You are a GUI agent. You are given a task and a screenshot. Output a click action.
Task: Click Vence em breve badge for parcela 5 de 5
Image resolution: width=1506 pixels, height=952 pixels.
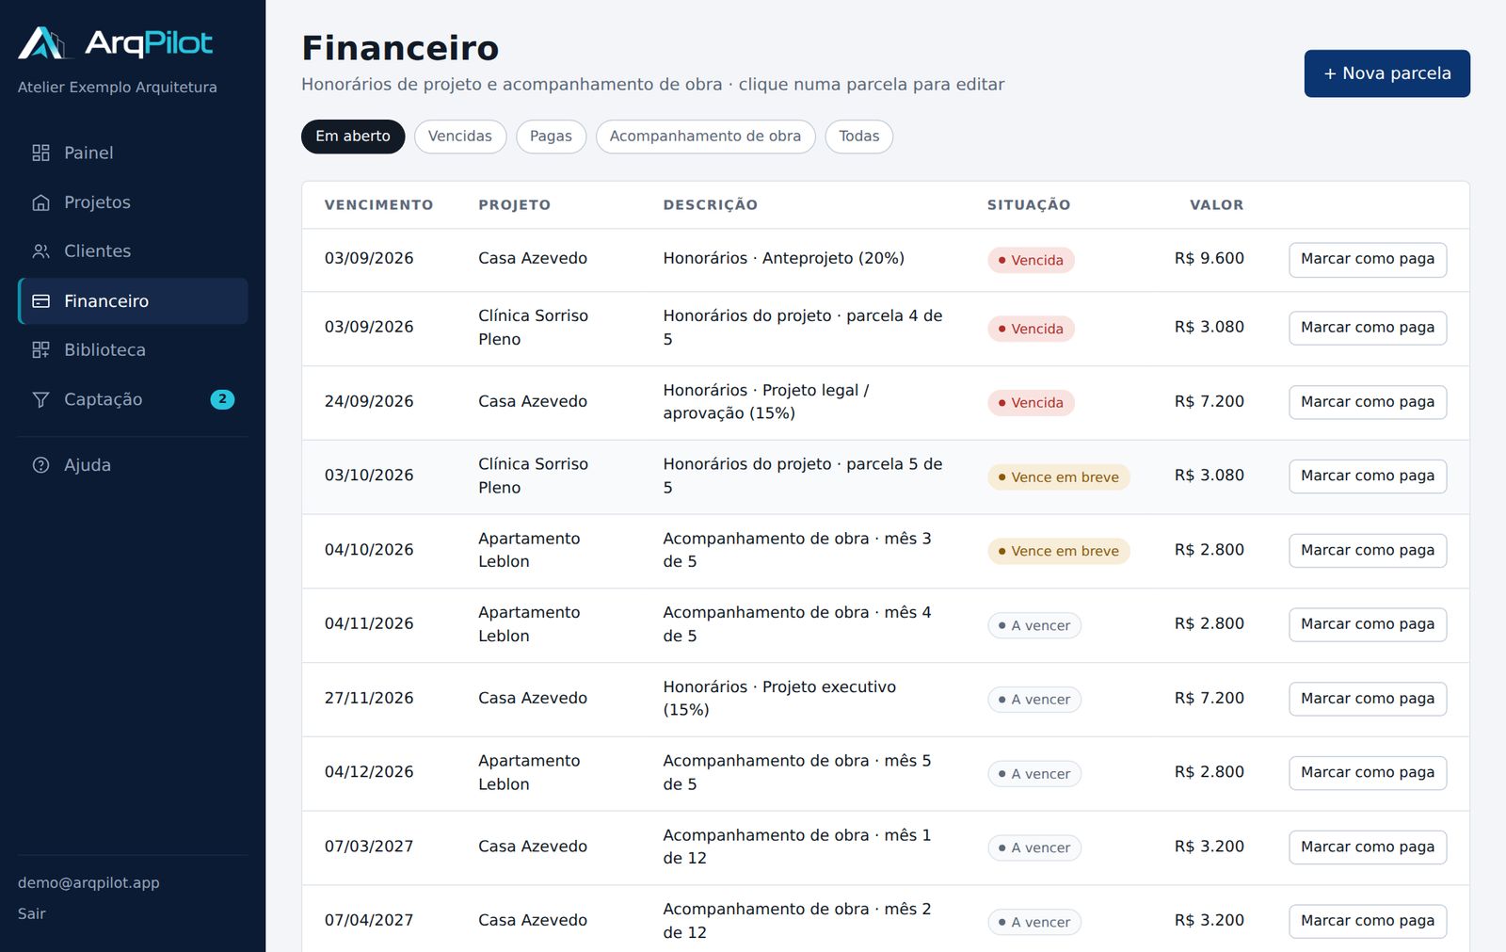[x=1059, y=477]
